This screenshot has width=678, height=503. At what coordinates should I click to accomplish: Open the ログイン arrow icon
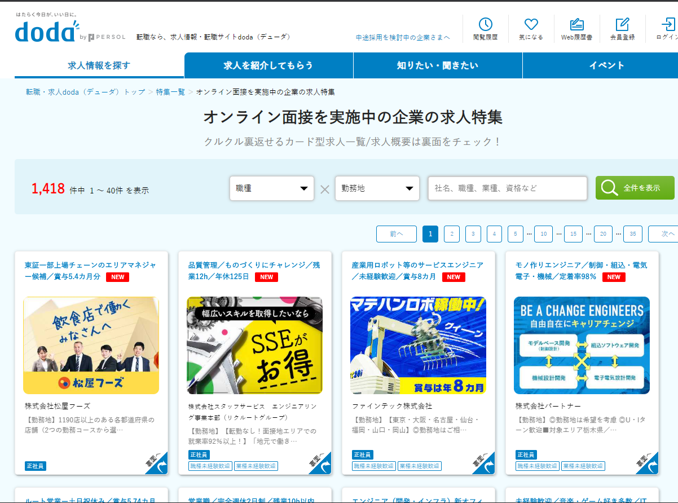668,24
